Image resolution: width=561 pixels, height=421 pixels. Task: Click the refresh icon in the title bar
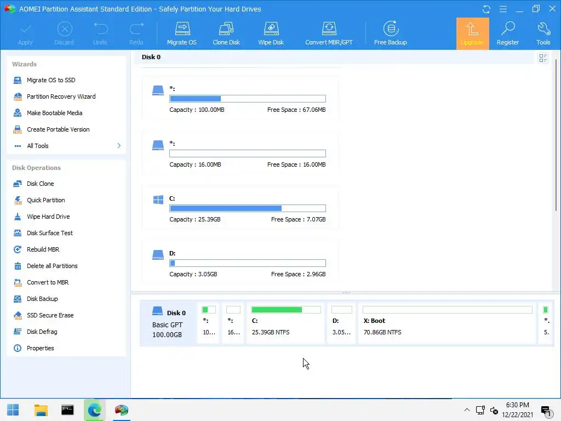click(x=486, y=9)
